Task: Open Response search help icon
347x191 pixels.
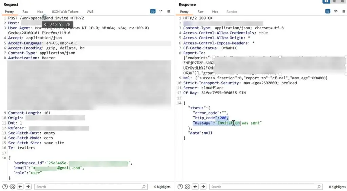Action: [x=180, y=187]
